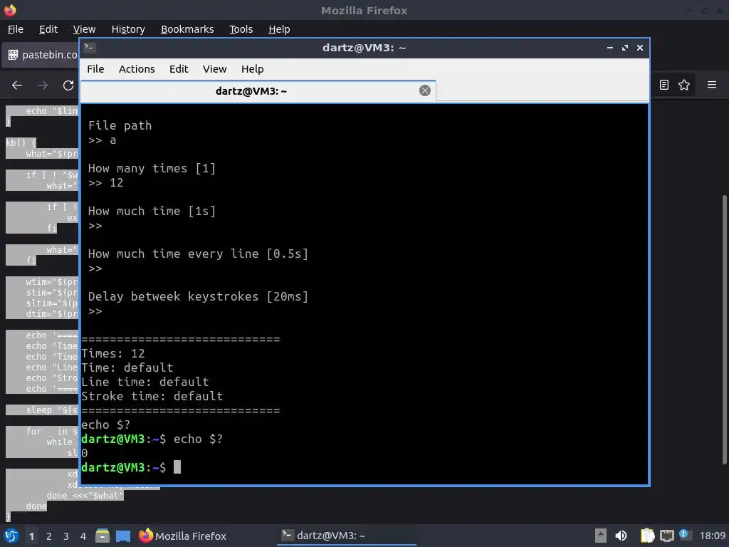Open the terminal Help menu
This screenshot has height=547, width=729.
pyautogui.click(x=253, y=69)
